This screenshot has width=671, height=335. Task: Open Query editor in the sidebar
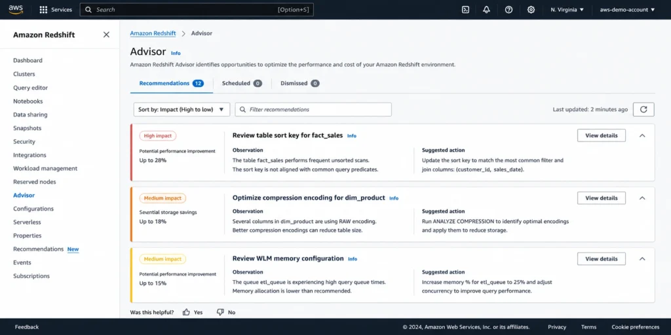pyautogui.click(x=30, y=88)
